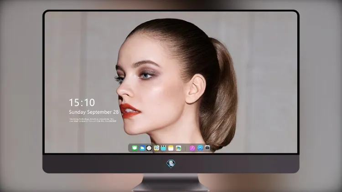Image resolution: width=342 pixels, height=192 pixels.
Task: Launch the clapperboard video app in the dock
Action: [x=163, y=148]
